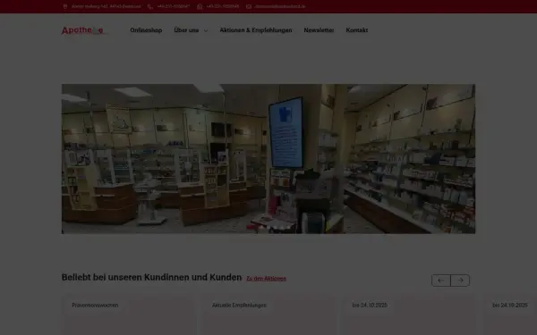Screen dimensions: 537x335
Task: Click the fax number next to the fax icon
Action: pos(223,6)
